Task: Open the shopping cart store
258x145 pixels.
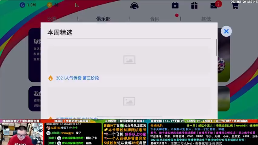Action: point(235,6)
